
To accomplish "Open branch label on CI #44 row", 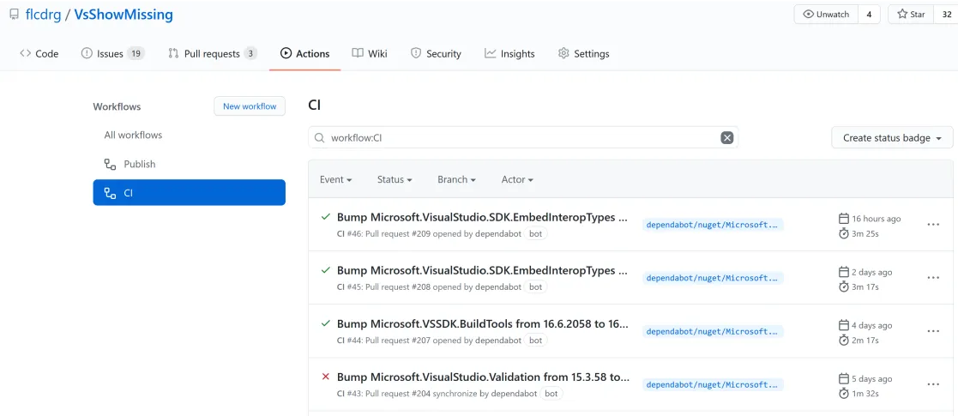I will tap(713, 332).
